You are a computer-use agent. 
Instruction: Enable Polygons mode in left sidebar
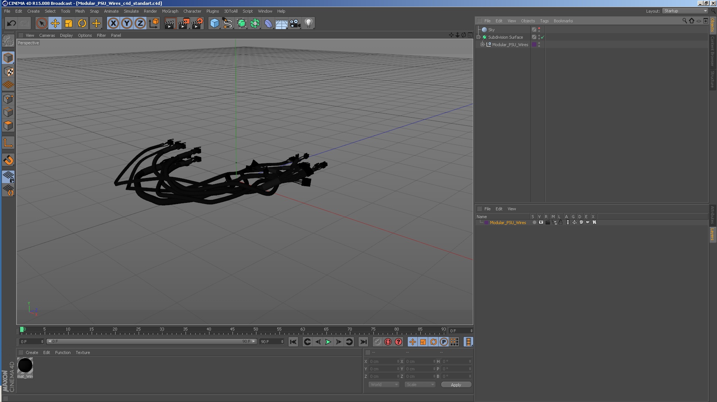pos(8,125)
